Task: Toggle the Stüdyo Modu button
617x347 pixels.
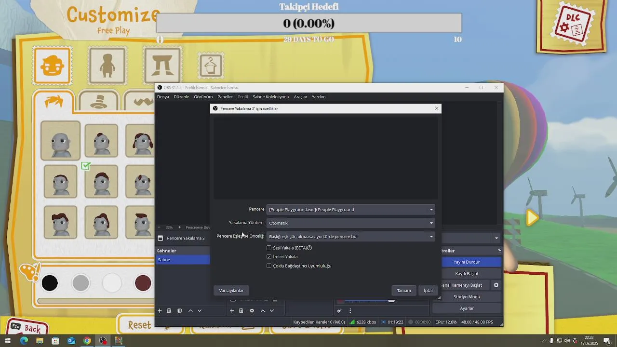Action: coord(467,297)
